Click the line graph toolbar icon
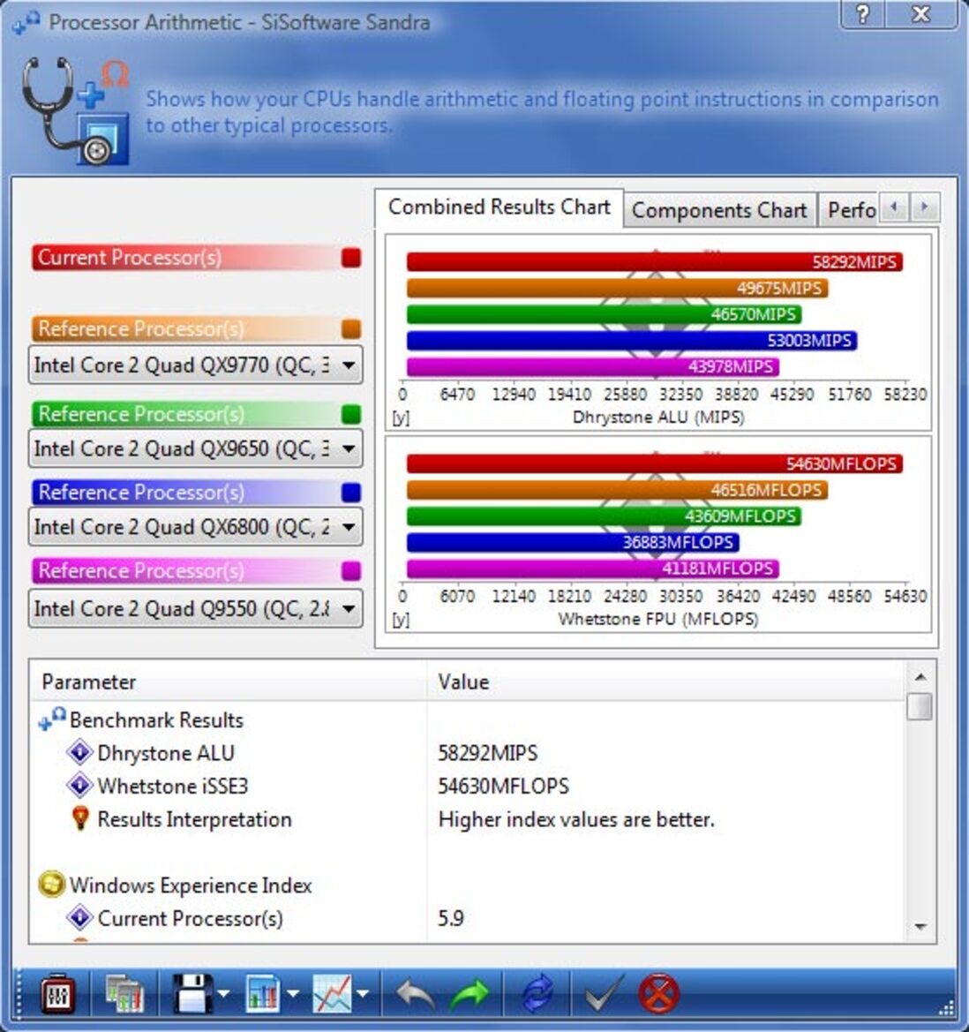This screenshot has width=969, height=1032. tap(332, 993)
